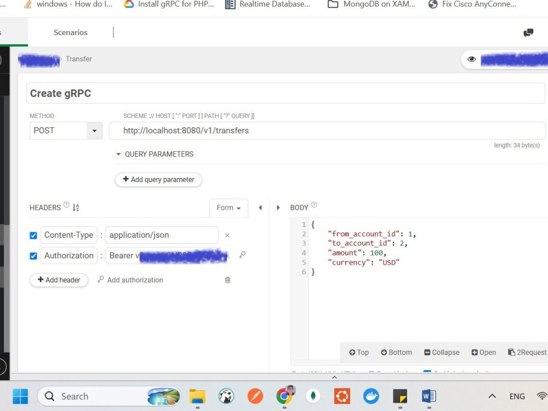This screenshot has width=548, height=411.
Task: Sort headers alphabetically with A-Z icon
Action: [x=76, y=208]
